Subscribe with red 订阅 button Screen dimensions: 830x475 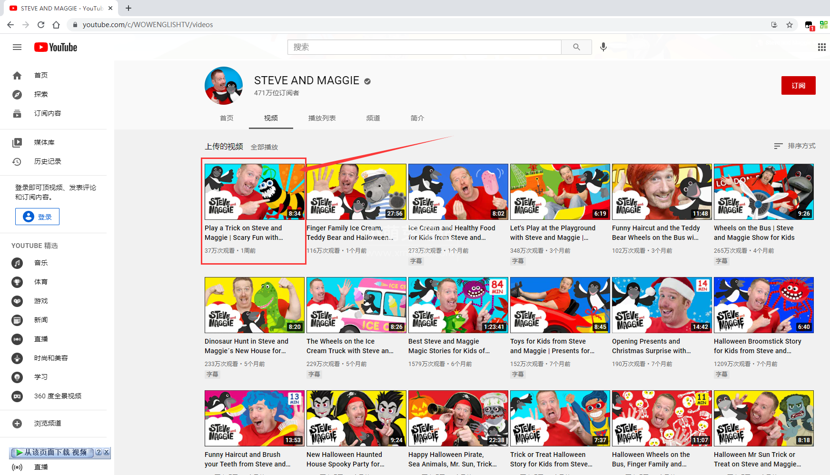798,86
